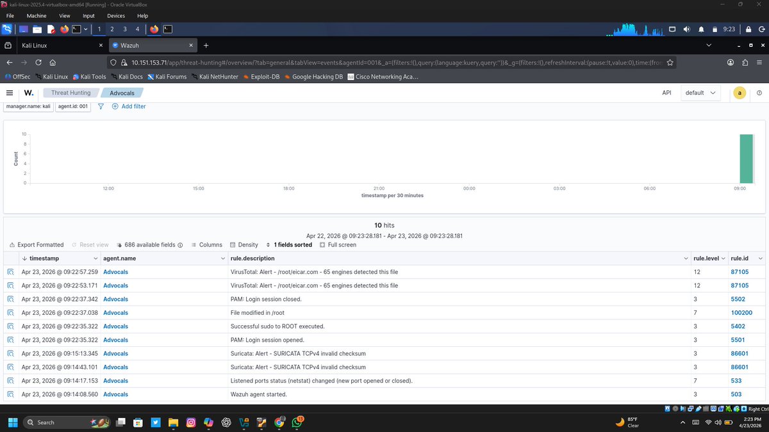Inspect the Listened ports status changed event

coord(11,381)
